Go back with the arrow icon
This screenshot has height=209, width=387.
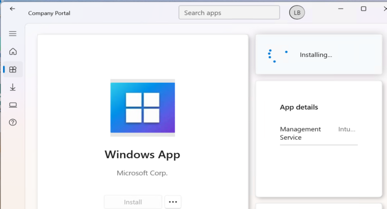click(12, 9)
